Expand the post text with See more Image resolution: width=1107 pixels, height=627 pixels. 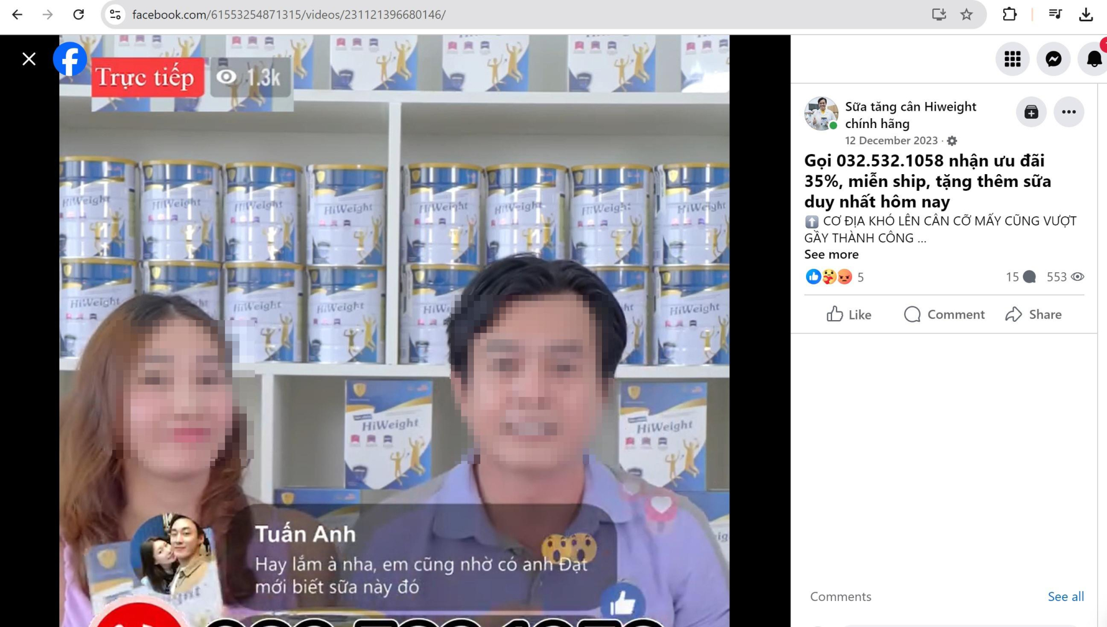830,254
